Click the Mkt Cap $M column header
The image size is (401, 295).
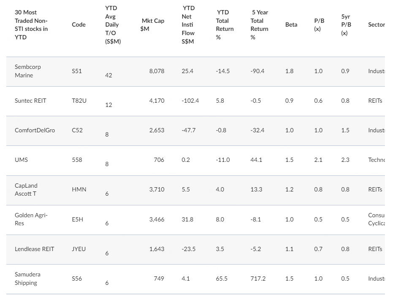click(152, 25)
